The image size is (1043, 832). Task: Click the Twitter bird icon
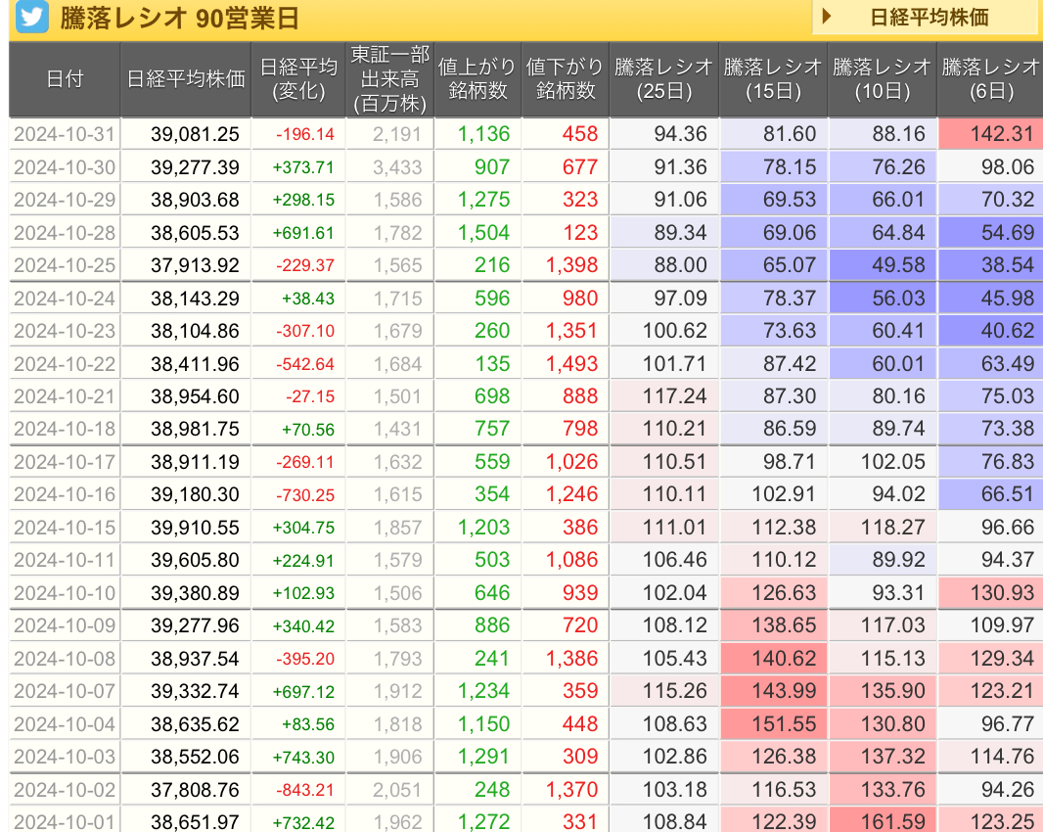(32, 17)
